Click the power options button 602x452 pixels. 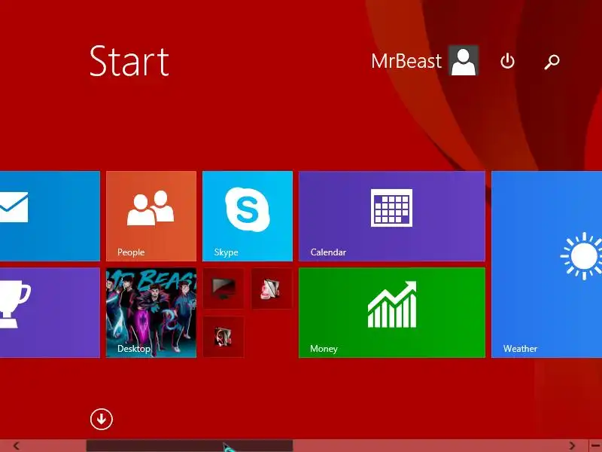point(507,61)
